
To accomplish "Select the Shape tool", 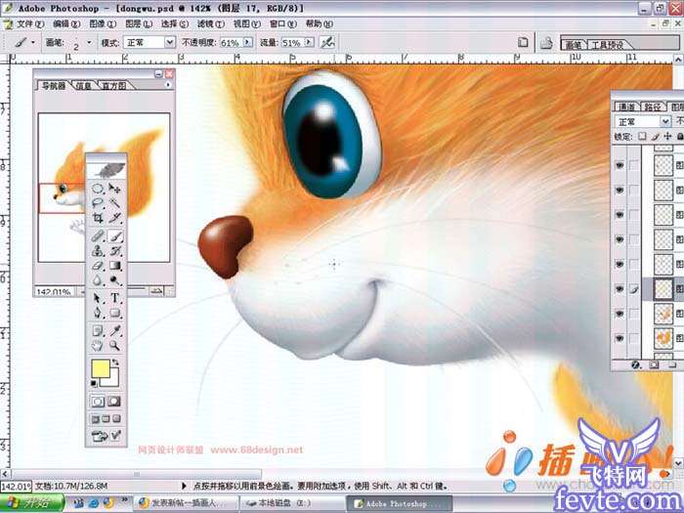I will tap(114, 313).
